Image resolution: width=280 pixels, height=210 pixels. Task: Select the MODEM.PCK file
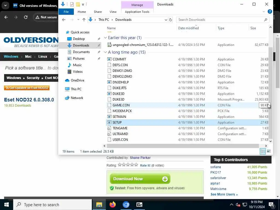tap(122, 111)
